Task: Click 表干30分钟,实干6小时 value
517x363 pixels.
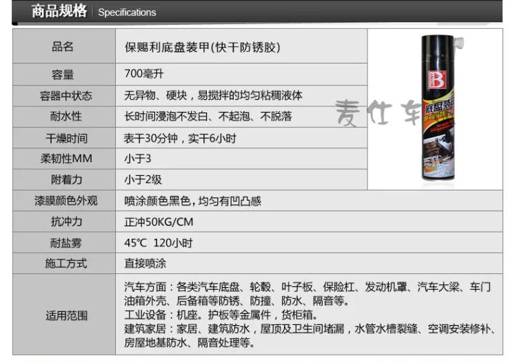Action: (180, 138)
